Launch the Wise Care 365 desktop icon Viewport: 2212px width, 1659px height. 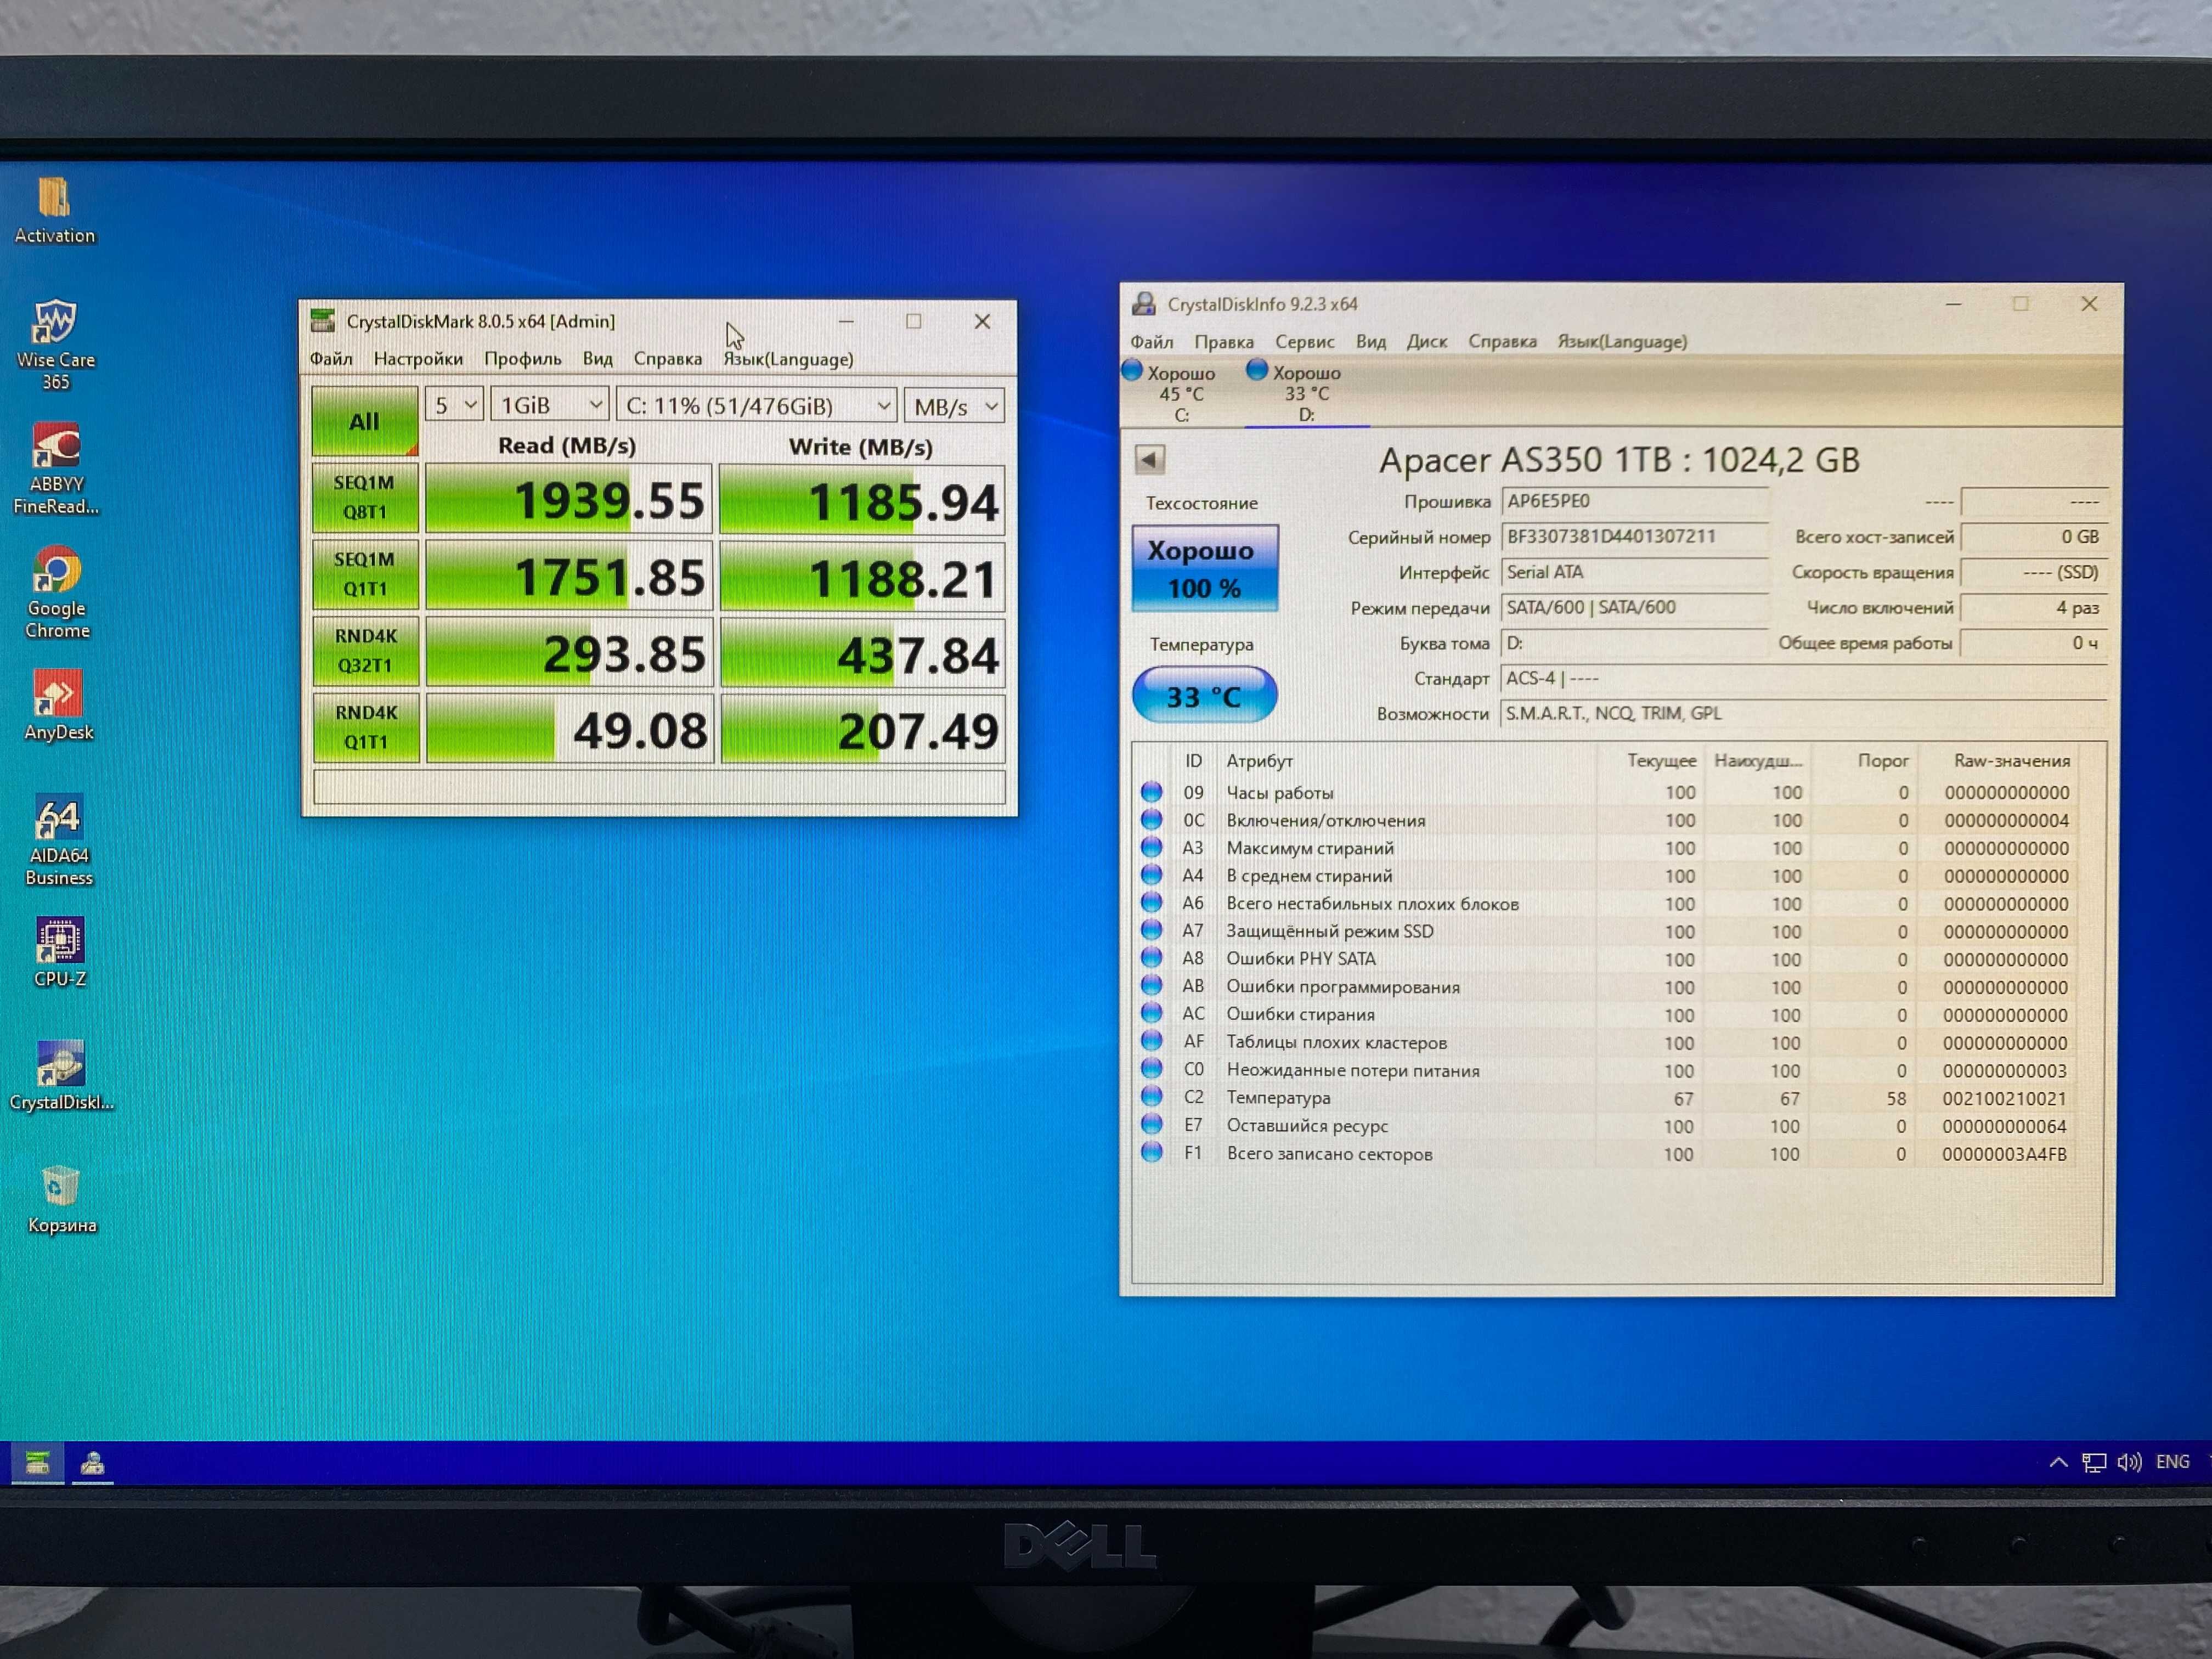pyautogui.click(x=55, y=345)
